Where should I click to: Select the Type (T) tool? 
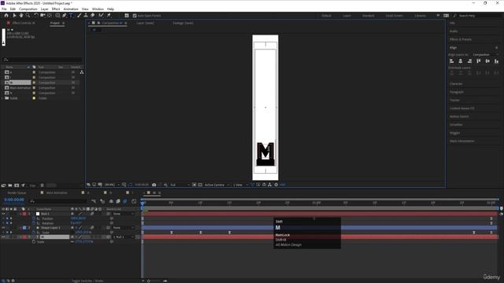71,15
